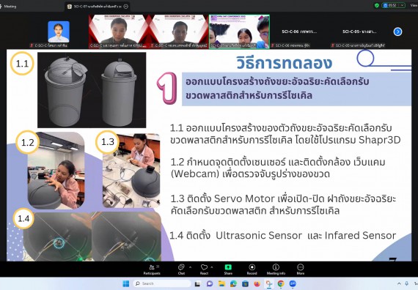Click the green encryption shield icon

point(377,5)
